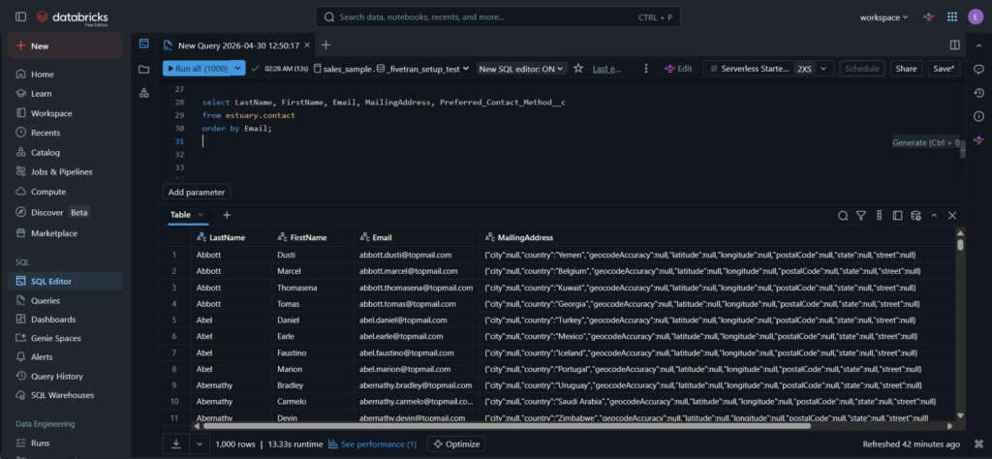The width and height of the screenshot is (992, 459).
Task: Close the New Query tab
Action: coord(307,45)
